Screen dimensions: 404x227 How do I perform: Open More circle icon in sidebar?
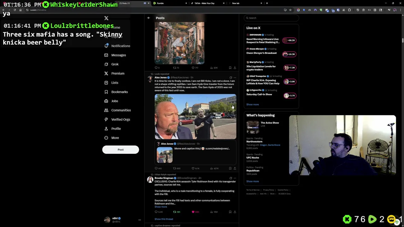pos(106,138)
